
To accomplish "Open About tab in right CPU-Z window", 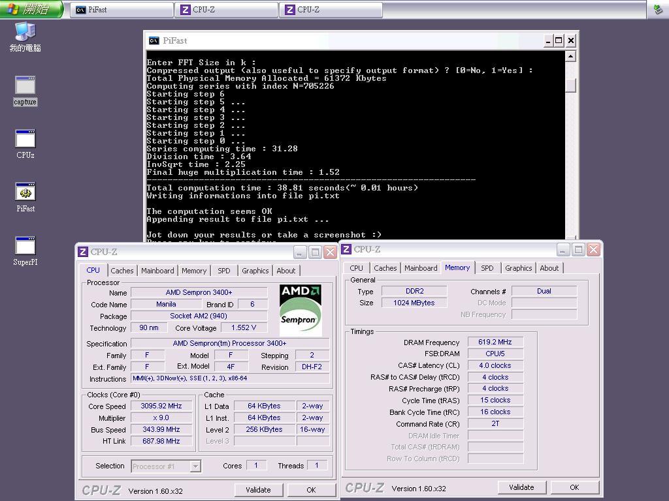I will [x=549, y=268].
